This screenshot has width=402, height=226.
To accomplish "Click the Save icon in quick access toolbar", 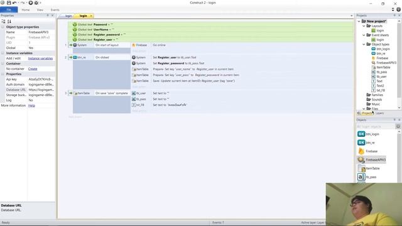I will (9, 3).
